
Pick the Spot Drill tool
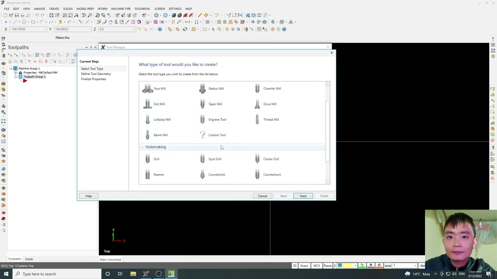[x=210, y=159]
